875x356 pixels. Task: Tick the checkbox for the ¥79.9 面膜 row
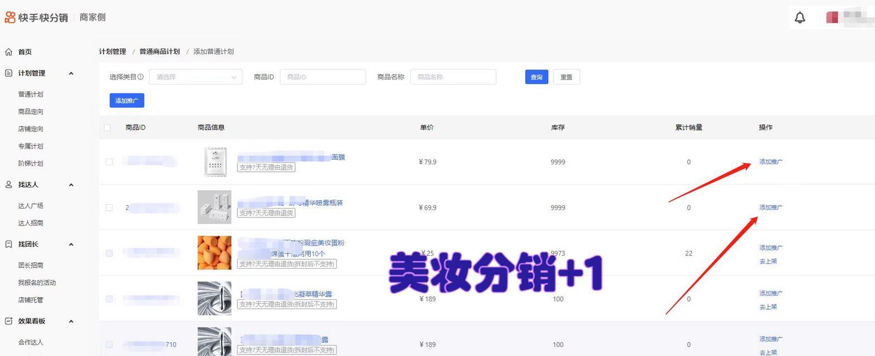pyautogui.click(x=109, y=162)
